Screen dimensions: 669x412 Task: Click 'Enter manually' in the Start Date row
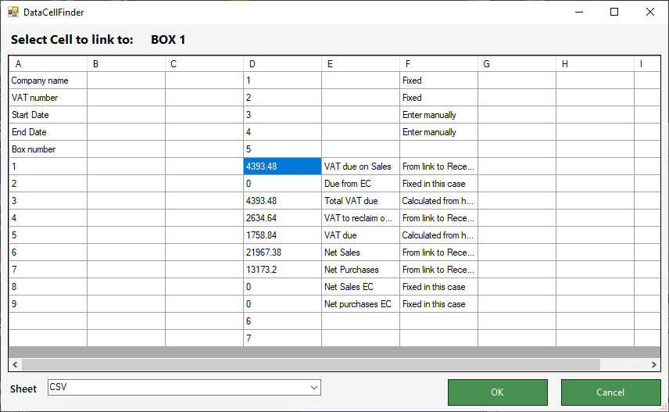(x=438, y=115)
